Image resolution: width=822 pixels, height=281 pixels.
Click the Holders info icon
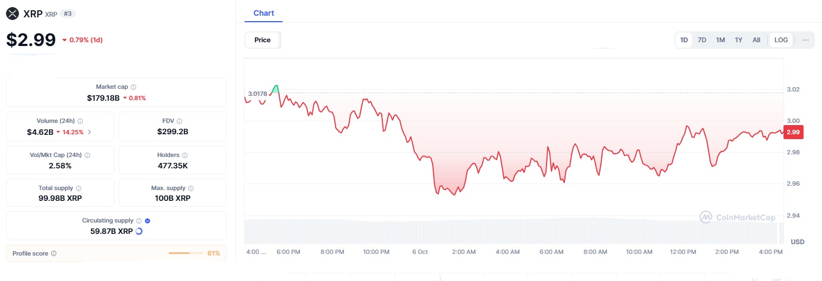point(185,155)
